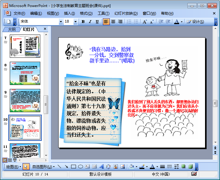Switch to the 大纲 (Outline) tab
This screenshot has width=220, height=180.
[12, 29]
